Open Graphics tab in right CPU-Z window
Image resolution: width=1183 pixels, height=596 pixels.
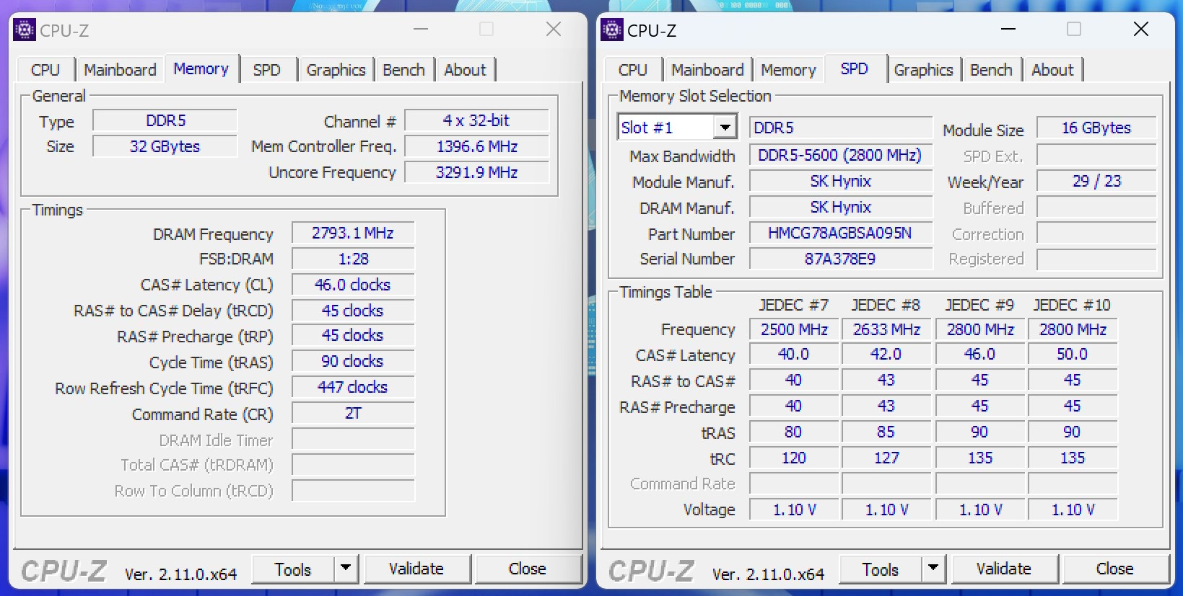(x=924, y=70)
